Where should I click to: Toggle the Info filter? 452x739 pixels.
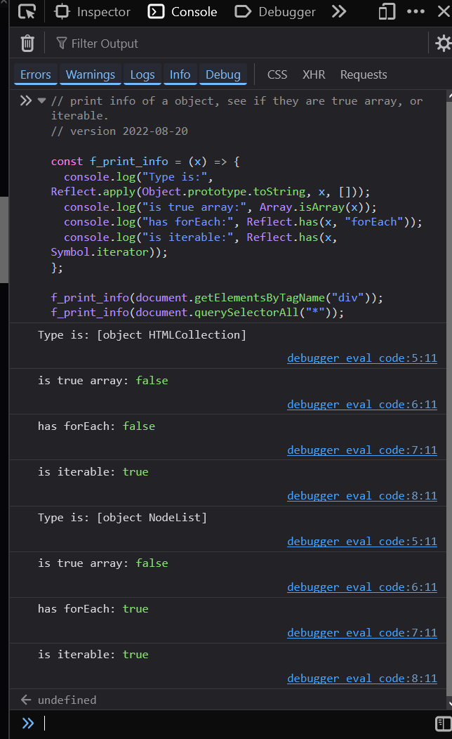[180, 74]
